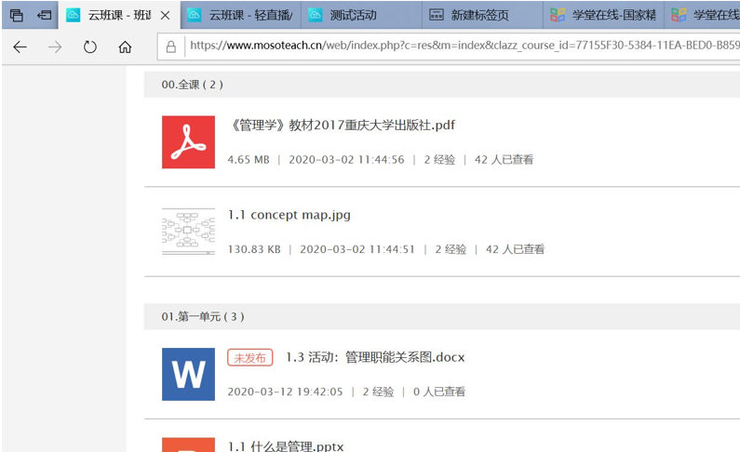The width and height of the screenshot is (740, 452).
Task: Open 1.3 活动: 管理职能关系图.docx
Action: (x=375, y=357)
